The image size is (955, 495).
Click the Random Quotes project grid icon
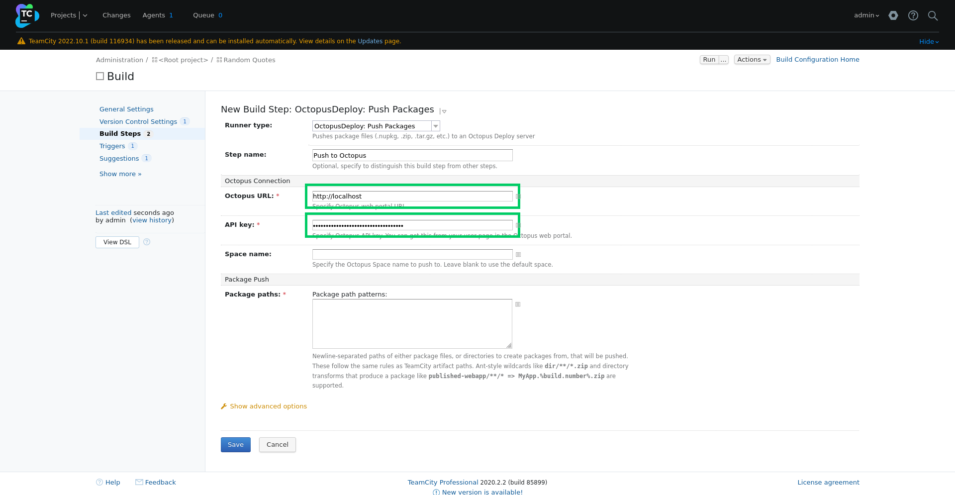pyautogui.click(x=219, y=60)
